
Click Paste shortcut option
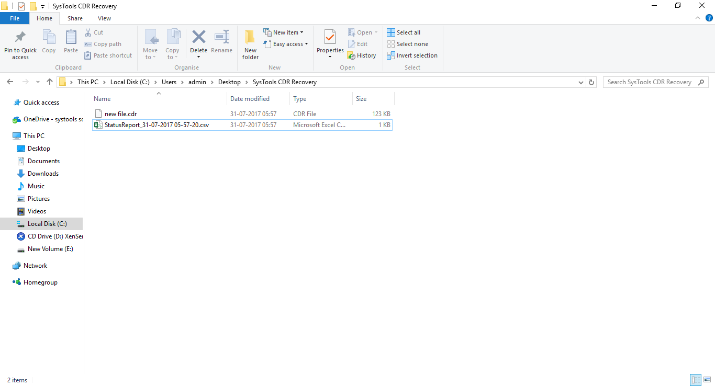pyautogui.click(x=108, y=55)
